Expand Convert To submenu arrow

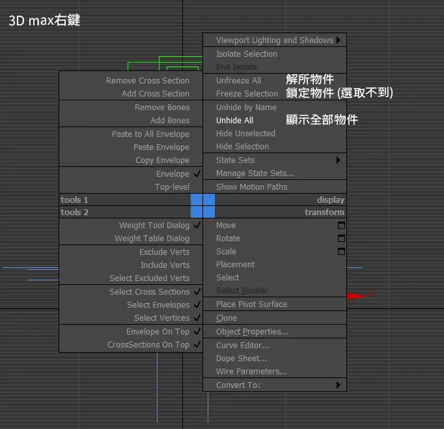[x=339, y=385]
